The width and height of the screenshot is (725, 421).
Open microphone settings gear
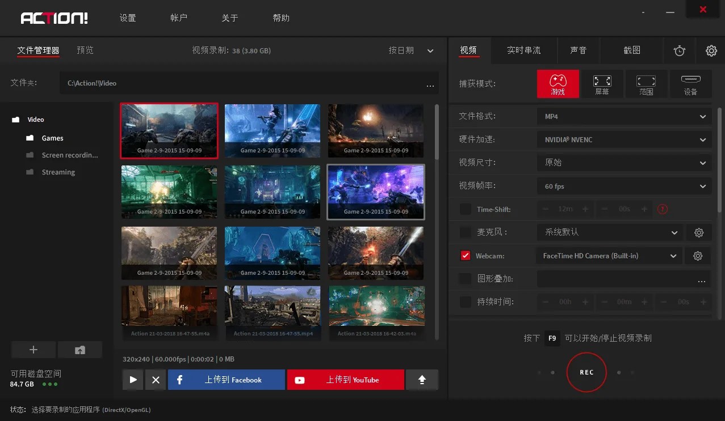click(x=699, y=232)
